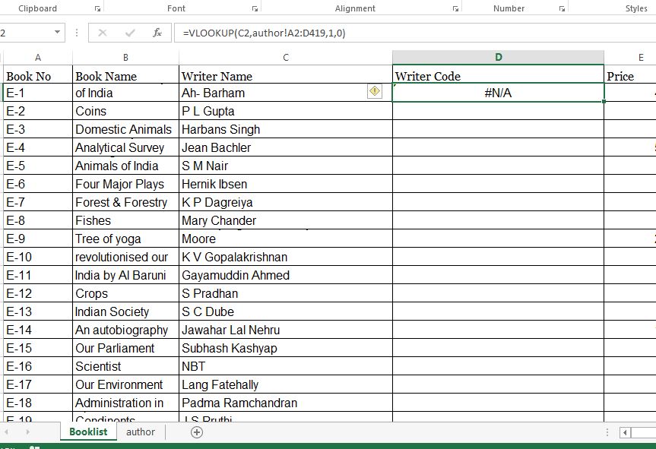Image resolution: width=656 pixels, height=449 pixels.
Task: Open Clipboard group dialog launcher
Action: tap(97, 9)
